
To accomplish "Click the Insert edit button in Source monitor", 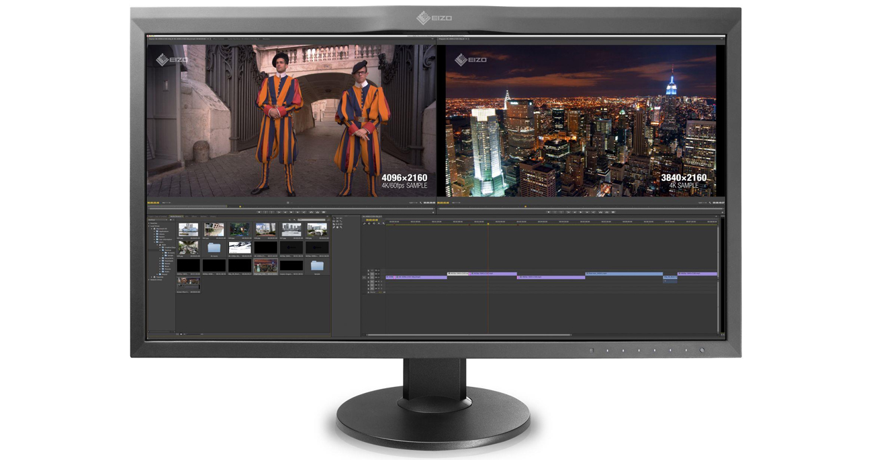I will point(311,212).
